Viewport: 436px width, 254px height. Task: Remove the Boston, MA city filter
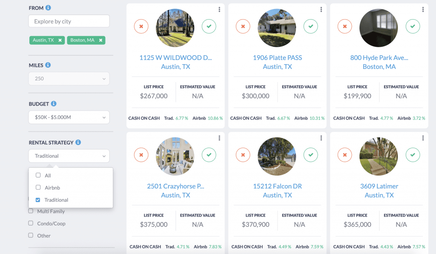click(100, 40)
